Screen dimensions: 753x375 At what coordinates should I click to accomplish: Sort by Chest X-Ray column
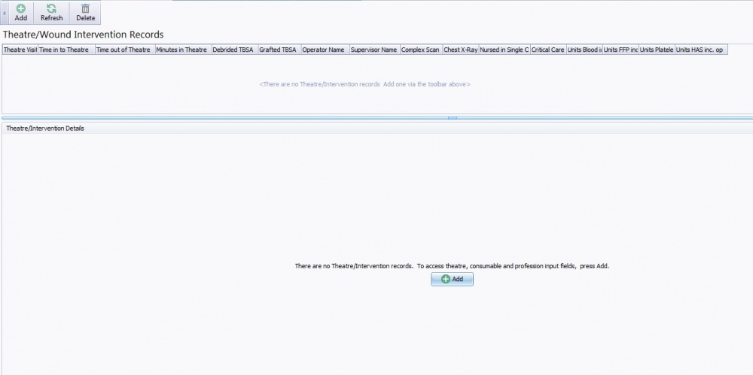(460, 50)
